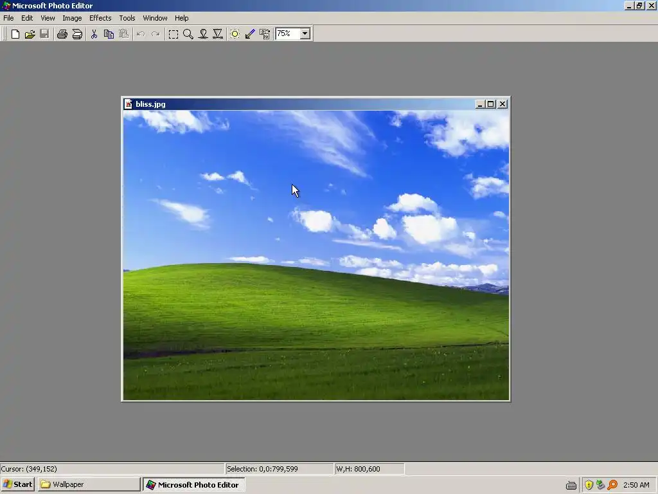The height and width of the screenshot is (494, 658).
Task: Click the New document icon
Action: pos(15,34)
